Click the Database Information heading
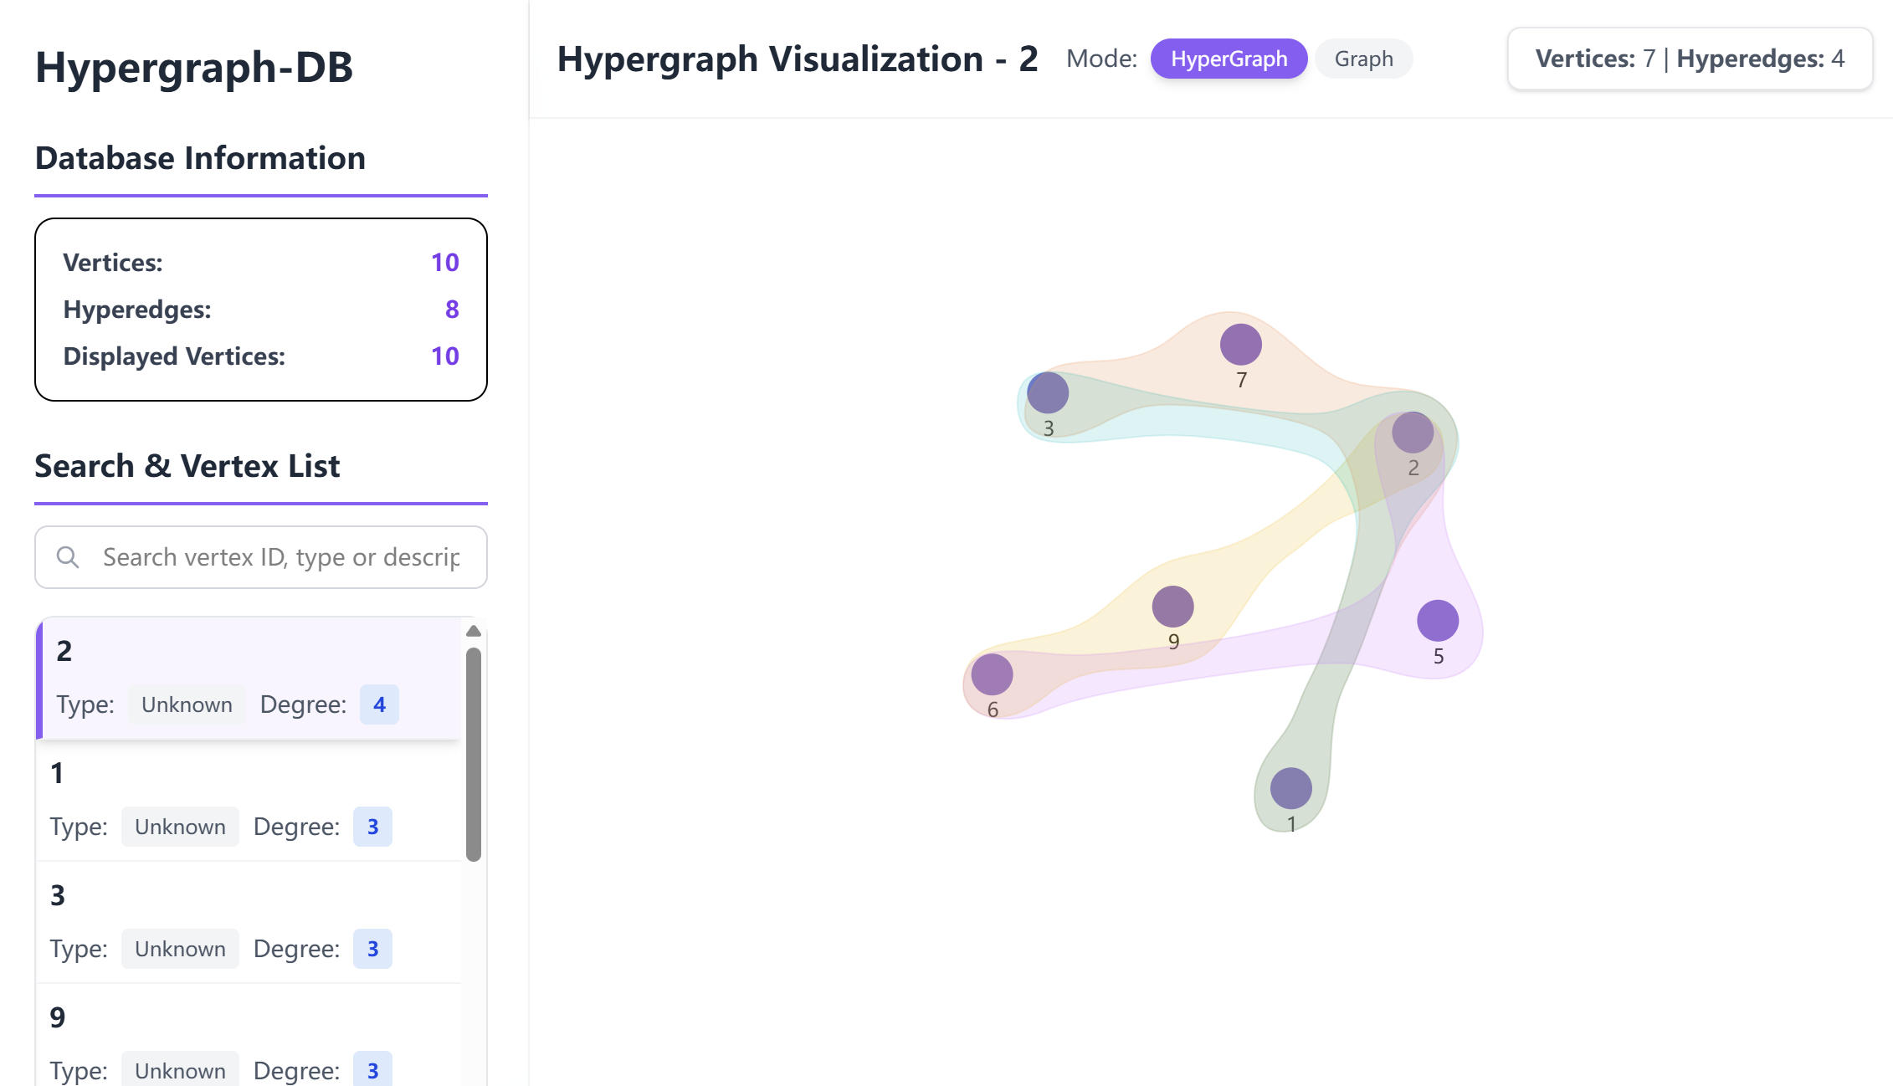 tap(200, 158)
